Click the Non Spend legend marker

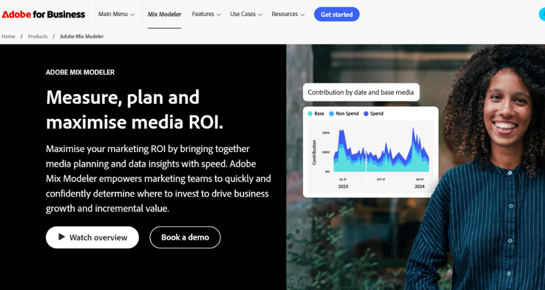click(x=332, y=114)
